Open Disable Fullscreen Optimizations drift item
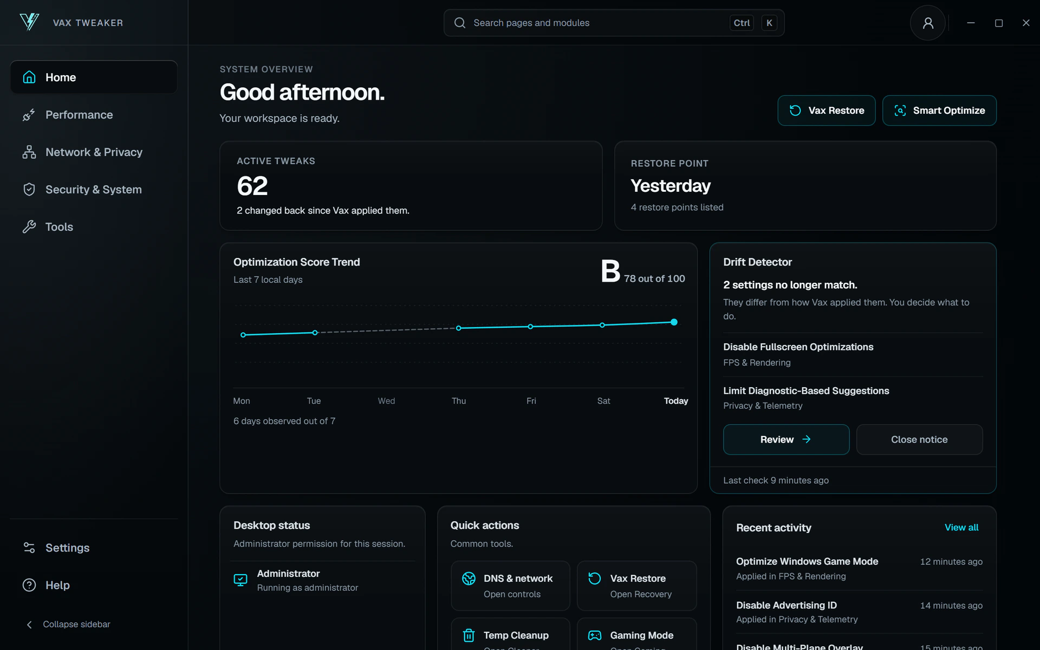1040x650 pixels. click(x=853, y=354)
